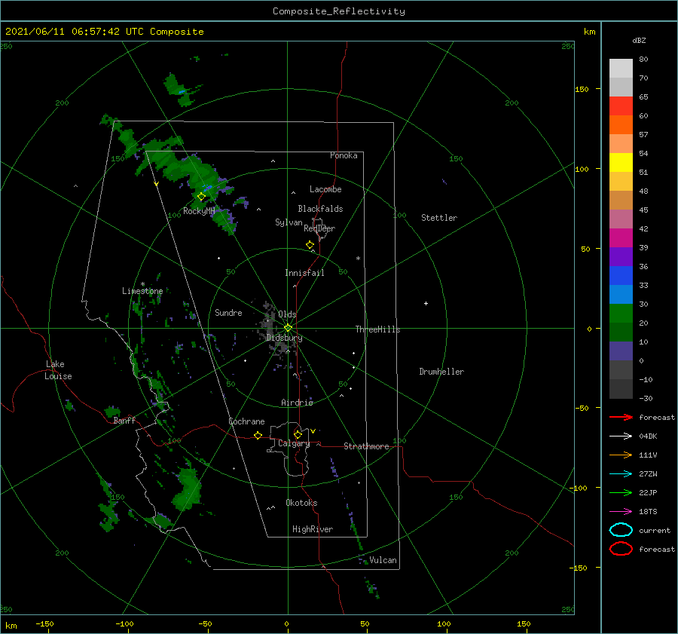Click the light gray 80-70 dBZ swatch

[621, 68]
